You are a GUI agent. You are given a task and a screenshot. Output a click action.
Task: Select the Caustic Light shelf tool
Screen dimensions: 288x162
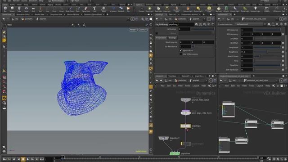[235, 9]
